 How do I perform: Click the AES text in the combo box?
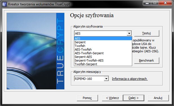click(78, 33)
